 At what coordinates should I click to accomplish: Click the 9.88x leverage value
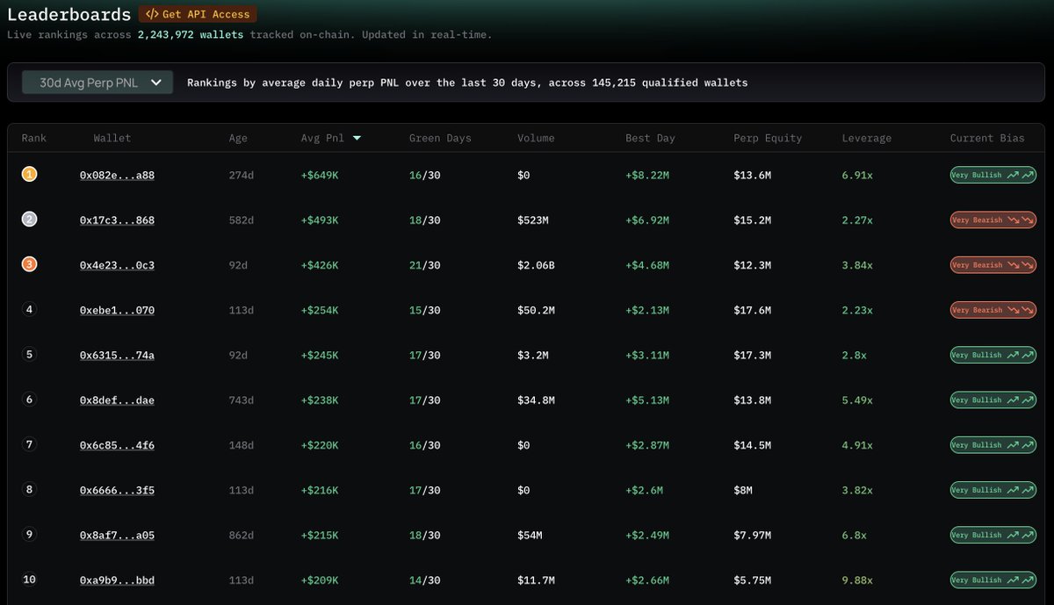857,580
